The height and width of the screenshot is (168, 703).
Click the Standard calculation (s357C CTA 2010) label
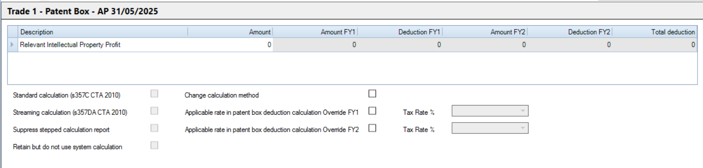tap(67, 95)
